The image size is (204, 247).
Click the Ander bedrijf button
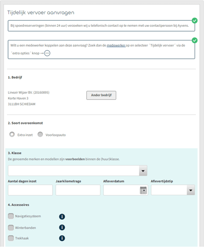(101, 95)
